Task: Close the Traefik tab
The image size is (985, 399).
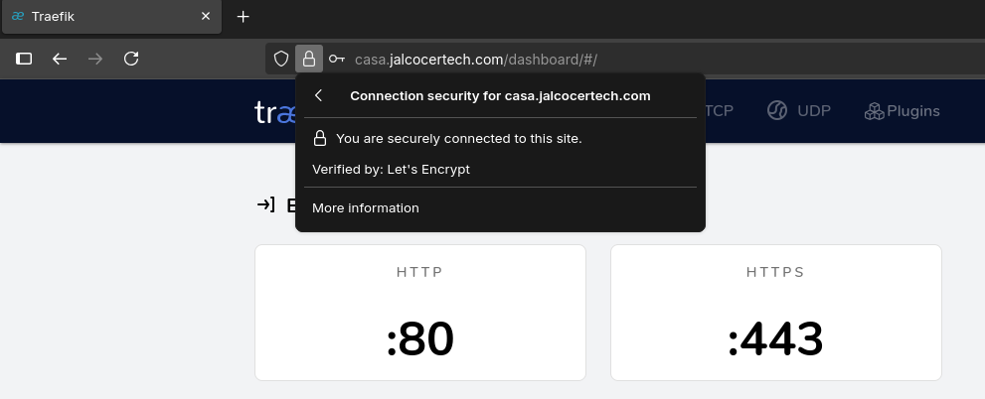Action: [206, 17]
